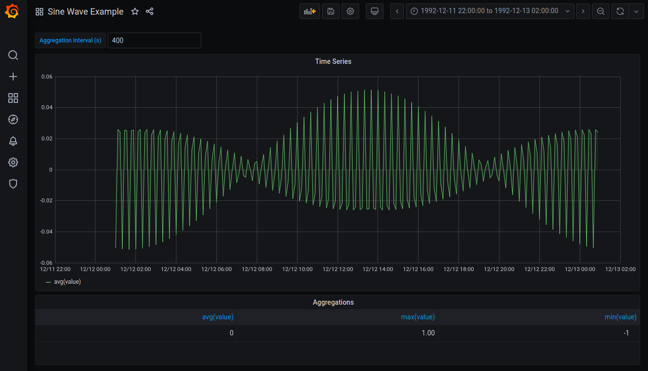648x371 pixels.
Task: Toggle the cycle view mode monitor icon
Action: [x=375, y=11]
